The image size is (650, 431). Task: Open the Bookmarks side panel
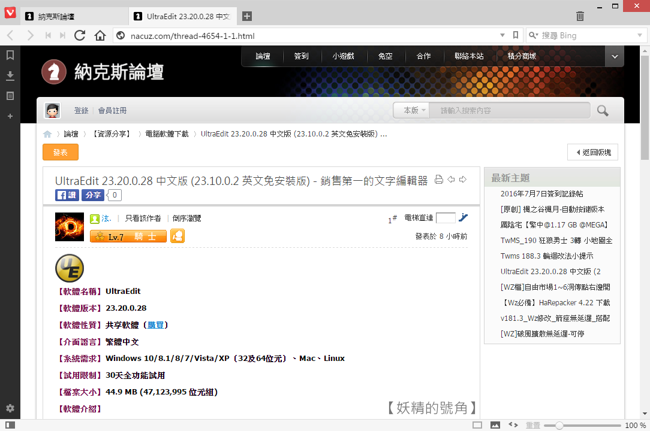tap(10, 55)
